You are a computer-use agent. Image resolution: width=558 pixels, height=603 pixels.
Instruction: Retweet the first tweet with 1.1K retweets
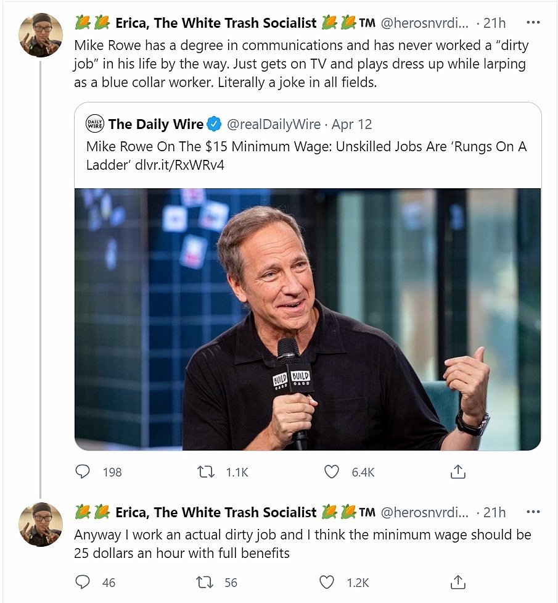205,472
